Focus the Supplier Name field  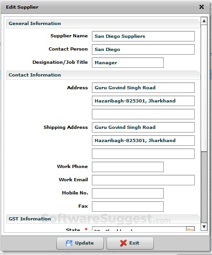click(x=143, y=36)
